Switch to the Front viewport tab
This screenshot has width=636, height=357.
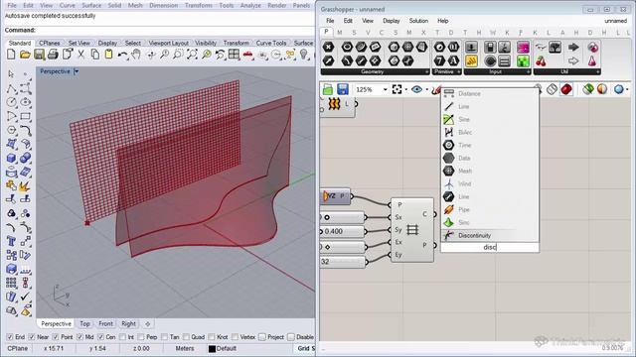(x=106, y=324)
